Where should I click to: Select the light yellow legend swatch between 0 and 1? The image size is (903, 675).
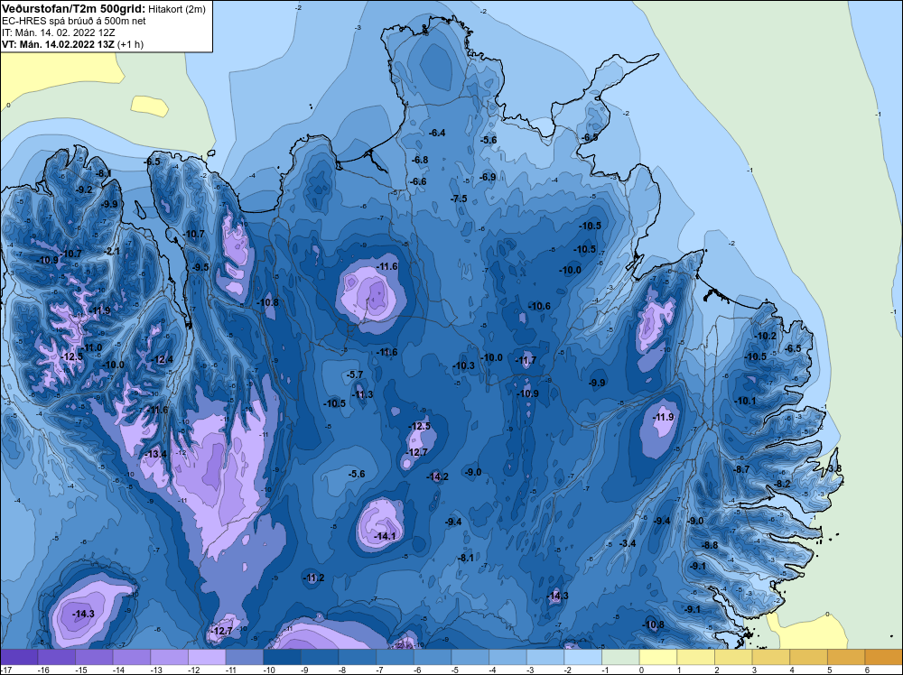658,657
